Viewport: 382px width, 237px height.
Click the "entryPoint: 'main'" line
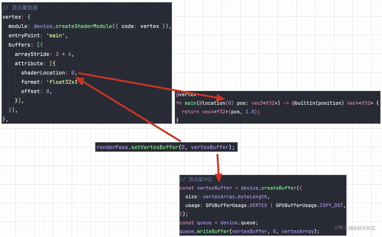[38, 36]
